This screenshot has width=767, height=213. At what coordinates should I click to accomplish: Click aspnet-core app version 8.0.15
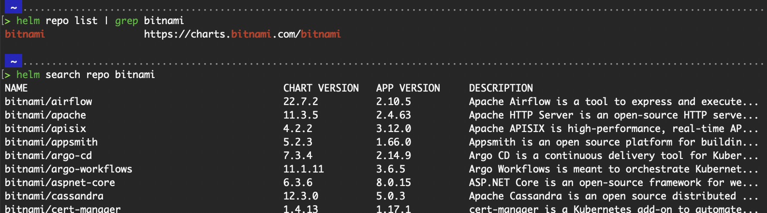[x=394, y=183]
